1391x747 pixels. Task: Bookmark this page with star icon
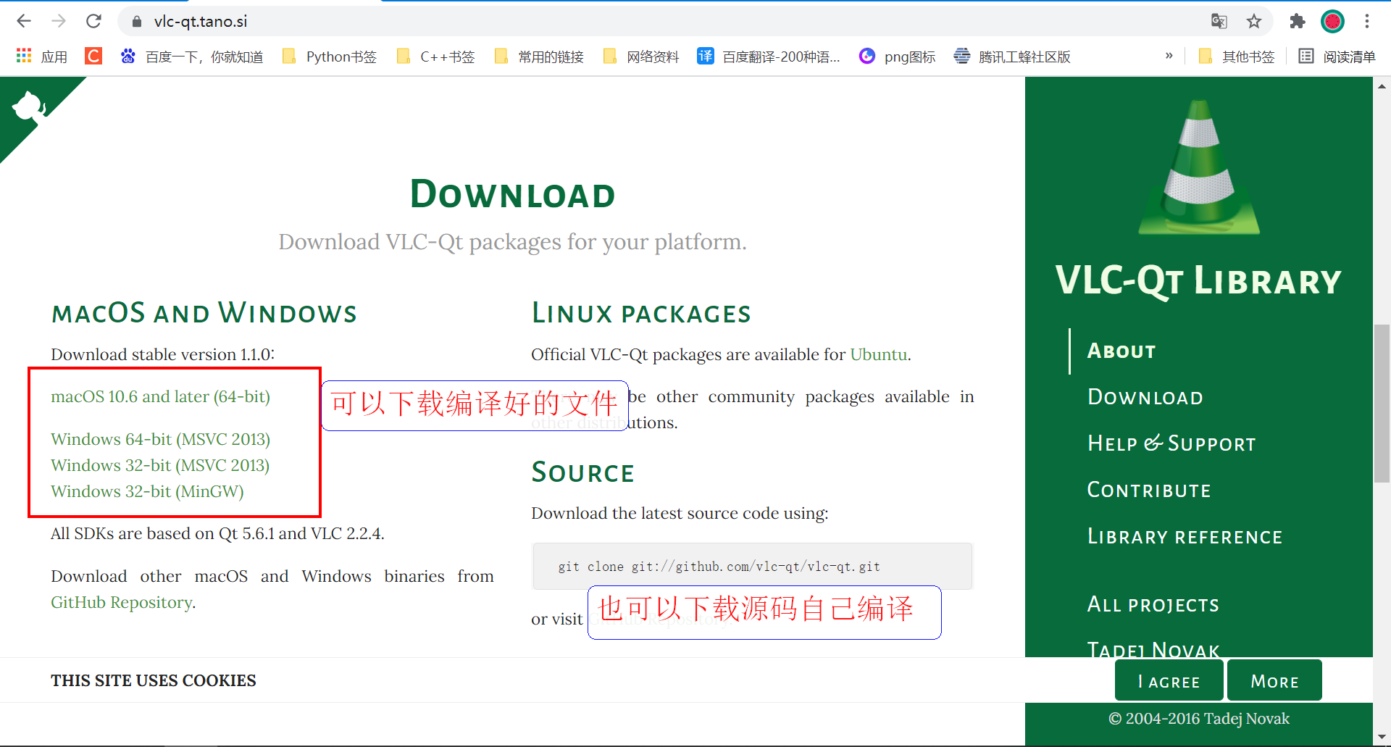[x=1254, y=21]
